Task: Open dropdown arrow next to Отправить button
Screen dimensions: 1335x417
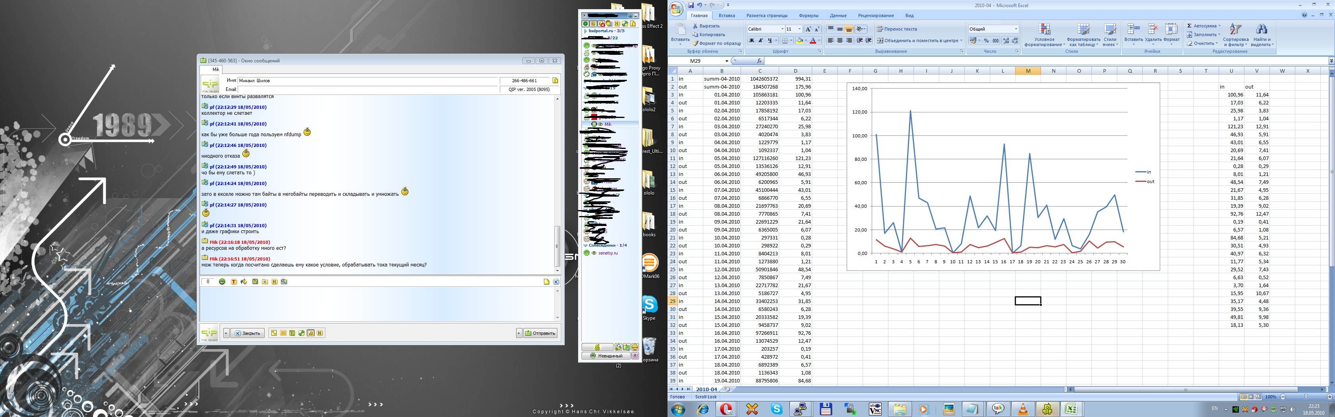Action: 519,333
